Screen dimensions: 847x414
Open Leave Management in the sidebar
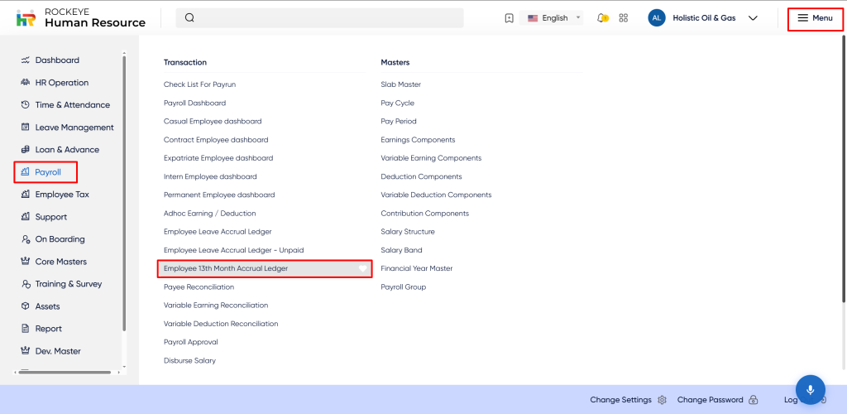tap(74, 128)
